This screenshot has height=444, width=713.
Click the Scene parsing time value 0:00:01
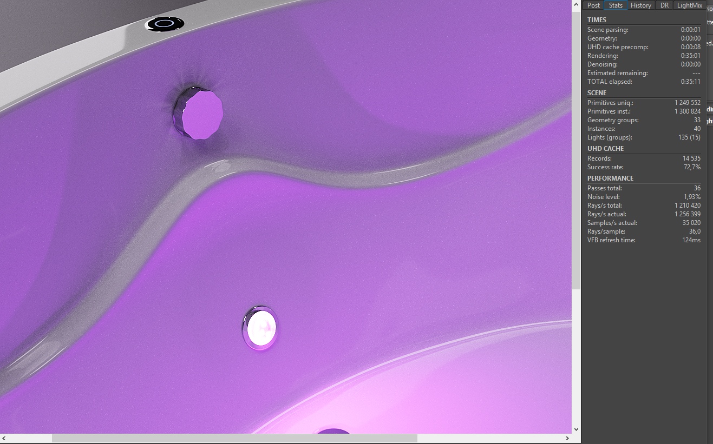[690, 30]
